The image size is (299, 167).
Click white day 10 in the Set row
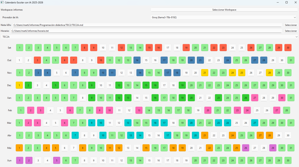[x=103, y=48]
